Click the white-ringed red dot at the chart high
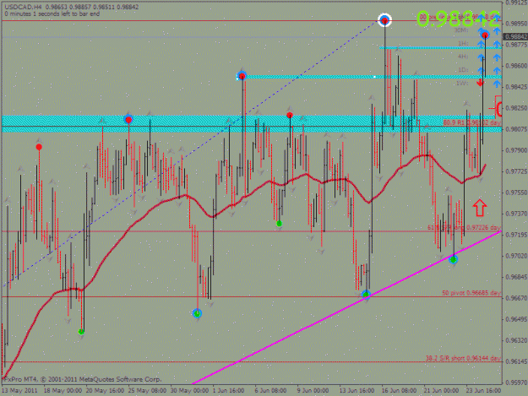 [384, 20]
